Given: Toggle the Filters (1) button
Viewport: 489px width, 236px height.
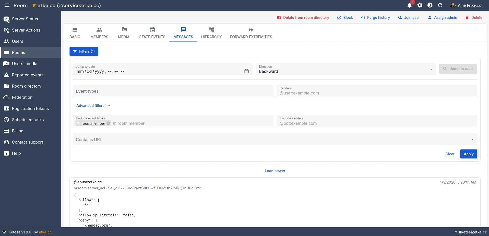Looking at the screenshot, I should (x=84, y=51).
